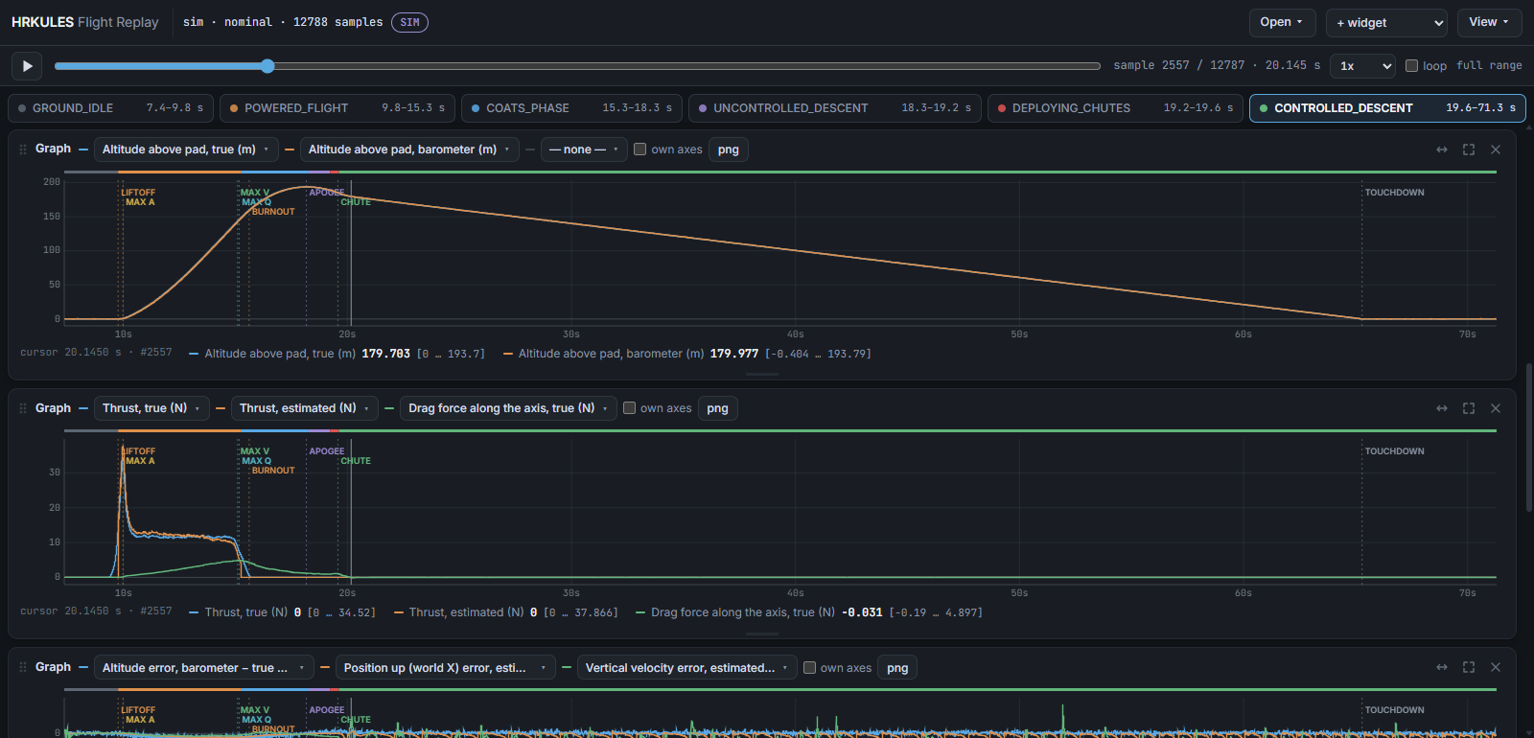Image resolution: width=1534 pixels, height=738 pixels.
Task: Open the Open menu
Action: 1281,22
